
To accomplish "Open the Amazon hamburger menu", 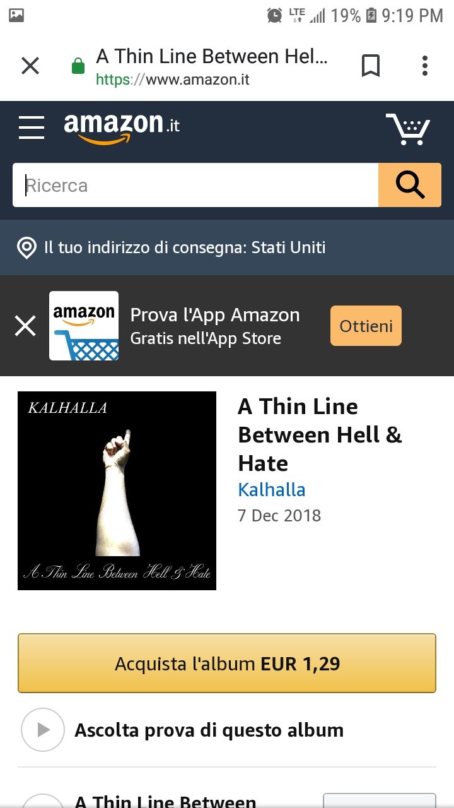I will 32,128.
